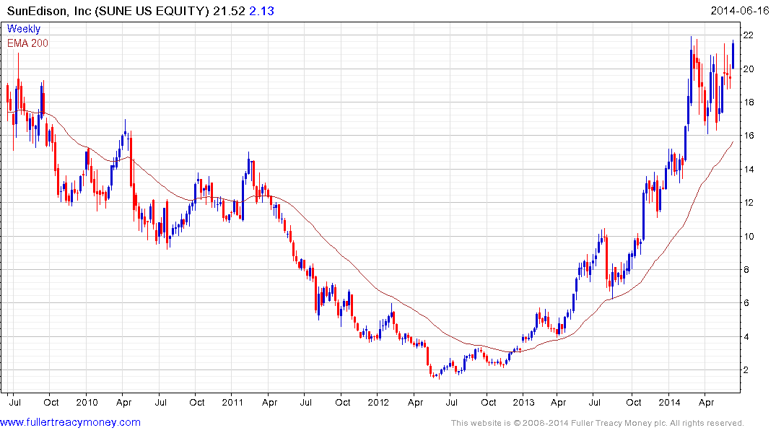Click the 2013 year axis label
This screenshot has width=776, height=433.
tap(523, 402)
